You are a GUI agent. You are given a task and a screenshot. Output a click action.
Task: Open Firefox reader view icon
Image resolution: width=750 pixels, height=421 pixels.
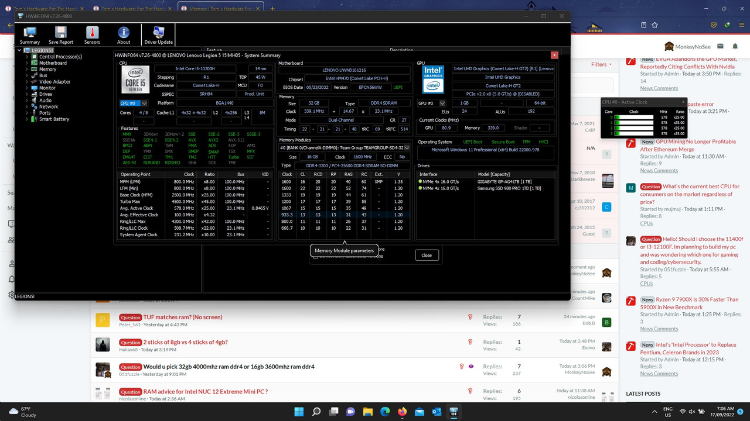tap(644, 25)
